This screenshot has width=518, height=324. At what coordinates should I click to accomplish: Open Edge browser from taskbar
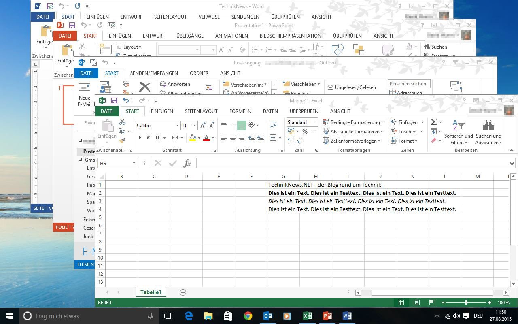(189, 316)
